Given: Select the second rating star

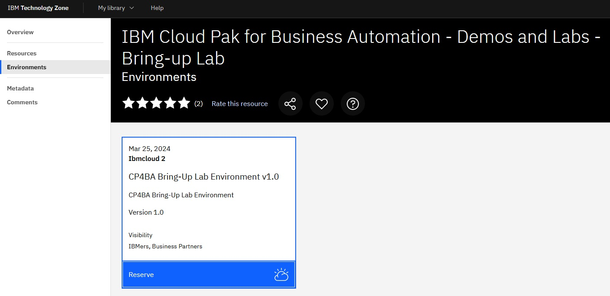Looking at the screenshot, I should tap(142, 103).
